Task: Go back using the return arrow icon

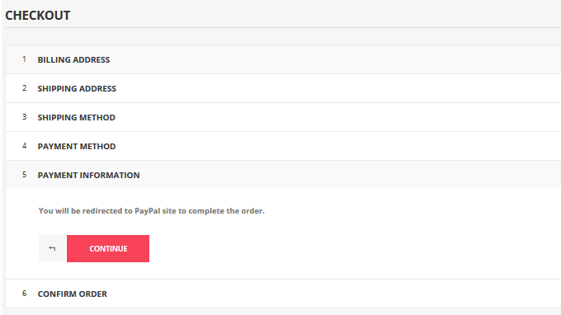Action: pos(52,248)
